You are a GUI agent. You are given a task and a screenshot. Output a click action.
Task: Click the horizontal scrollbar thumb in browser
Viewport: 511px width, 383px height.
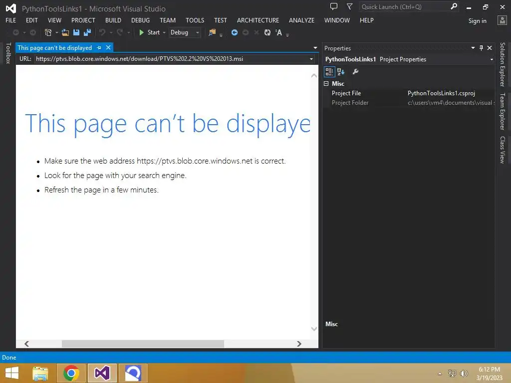(143, 344)
